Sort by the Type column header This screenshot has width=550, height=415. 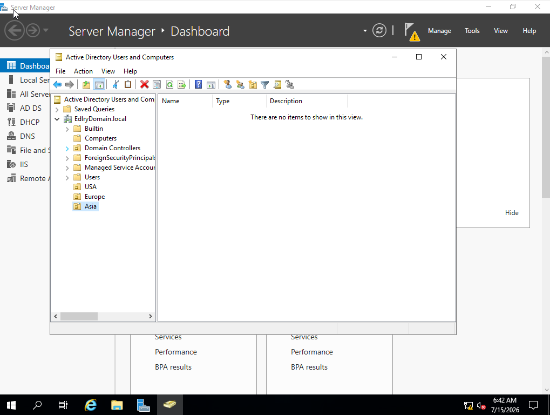pyautogui.click(x=239, y=101)
